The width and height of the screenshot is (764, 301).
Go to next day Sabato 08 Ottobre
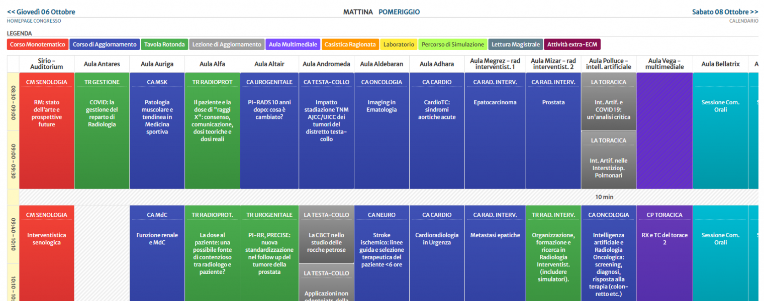coord(725,12)
